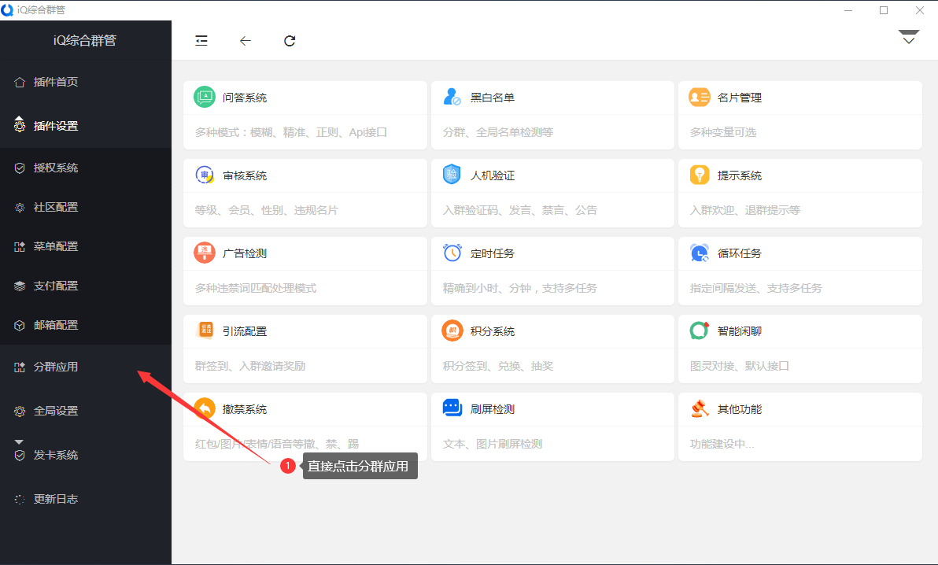The image size is (938, 565).
Task: Open 全局设置 in the sidebar
Action: (86, 412)
